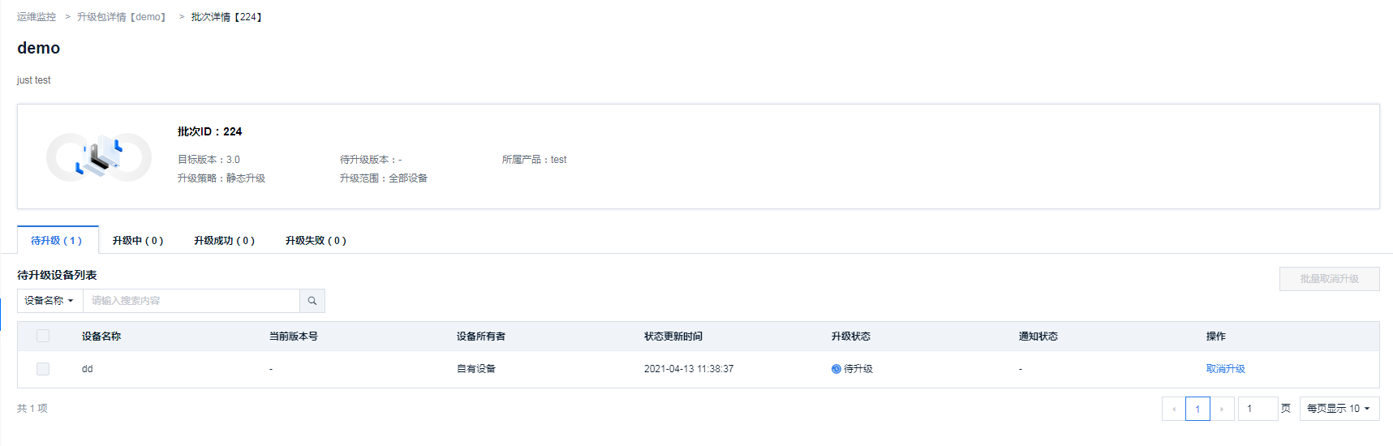
Task: Select page 1 in pagination
Action: (x=1197, y=409)
